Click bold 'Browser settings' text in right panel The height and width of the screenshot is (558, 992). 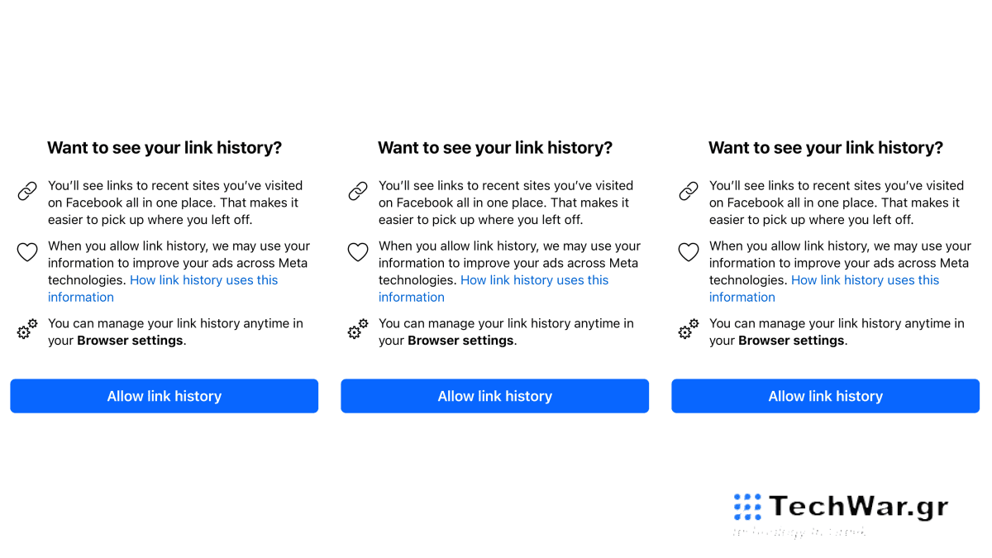(791, 341)
